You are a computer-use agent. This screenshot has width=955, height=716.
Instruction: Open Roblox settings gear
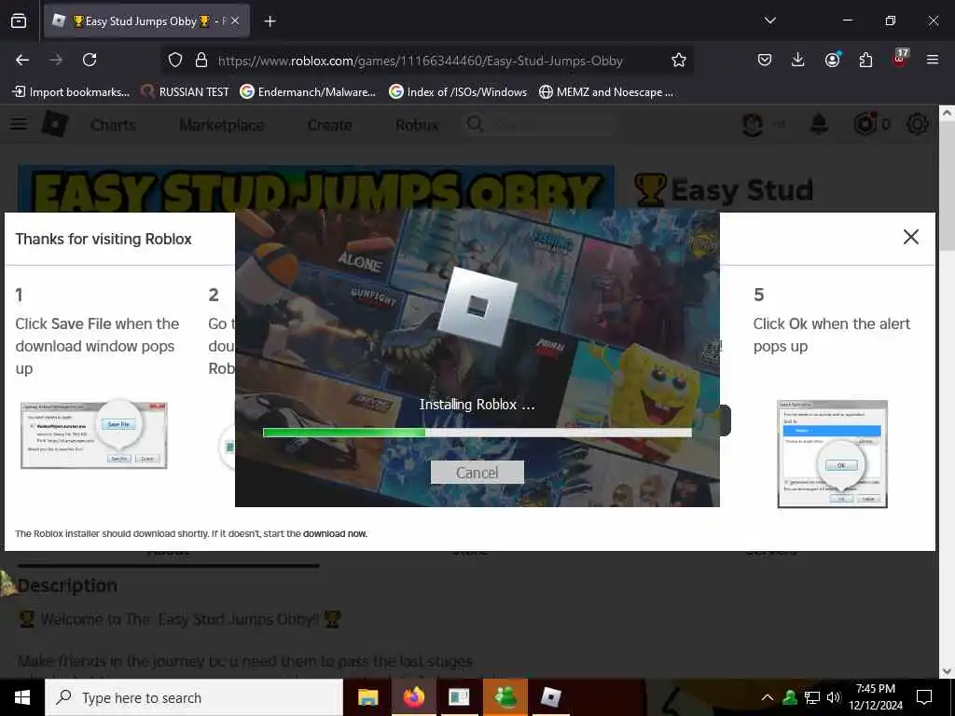coord(918,124)
